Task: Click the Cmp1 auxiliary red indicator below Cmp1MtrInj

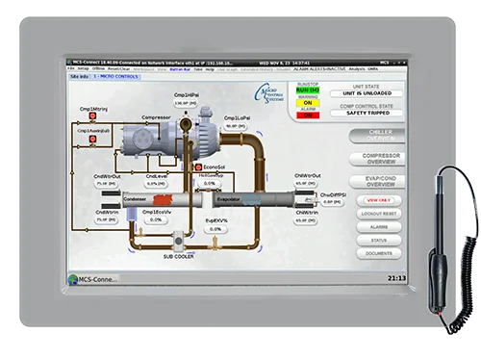Action: (x=92, y=139)
